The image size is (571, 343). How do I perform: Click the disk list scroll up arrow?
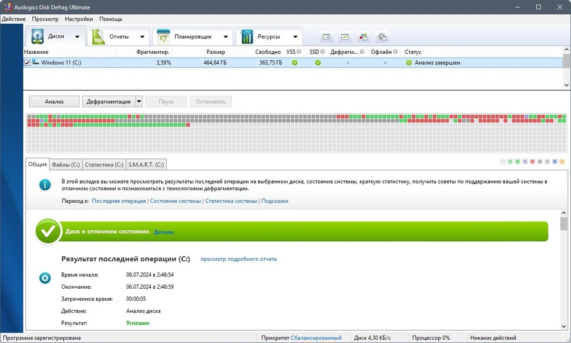pos(566,50)
